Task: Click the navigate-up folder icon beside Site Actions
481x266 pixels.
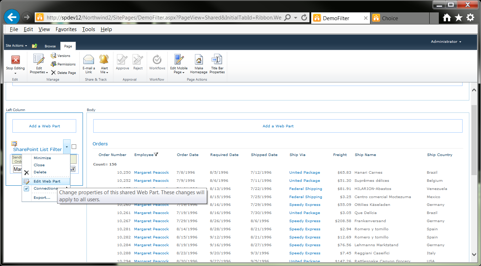Action: pos(34,46)
